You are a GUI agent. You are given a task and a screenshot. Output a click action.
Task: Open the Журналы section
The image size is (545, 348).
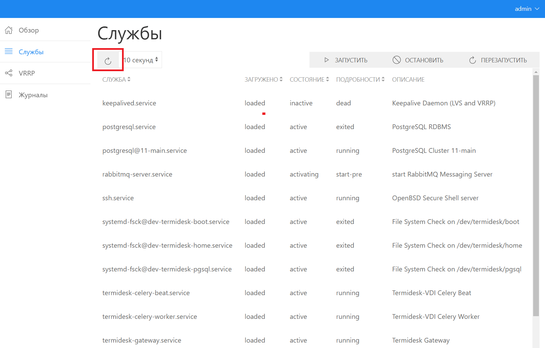coord(33,95)
